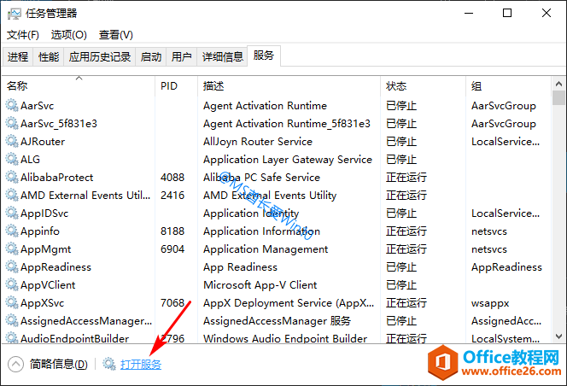
Task: Click the wsappx group cell
Action: pos(490,303)
